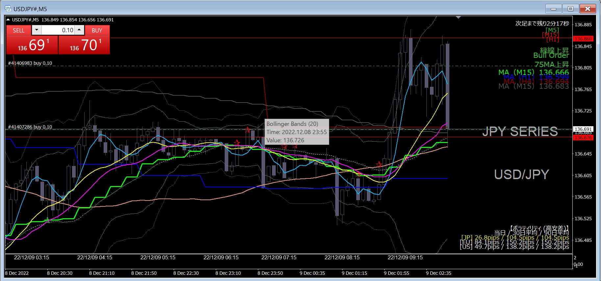The height and width of the screenshot is (281, 601).
Task: Click the BUY label button
Action: 97,31
